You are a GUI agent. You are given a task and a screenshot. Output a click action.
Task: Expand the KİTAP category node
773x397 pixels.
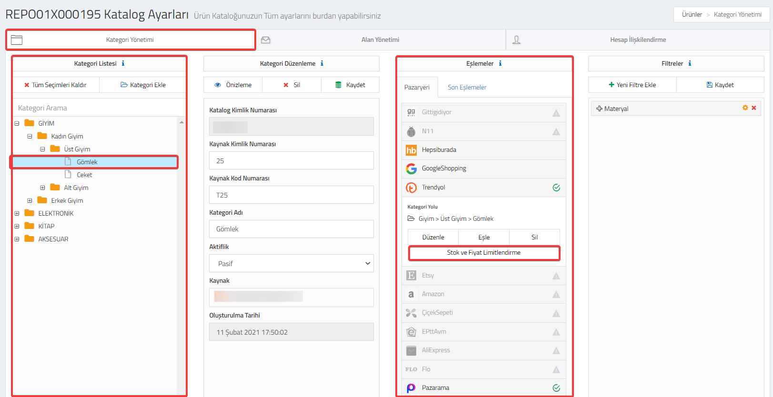click(17, 226)
